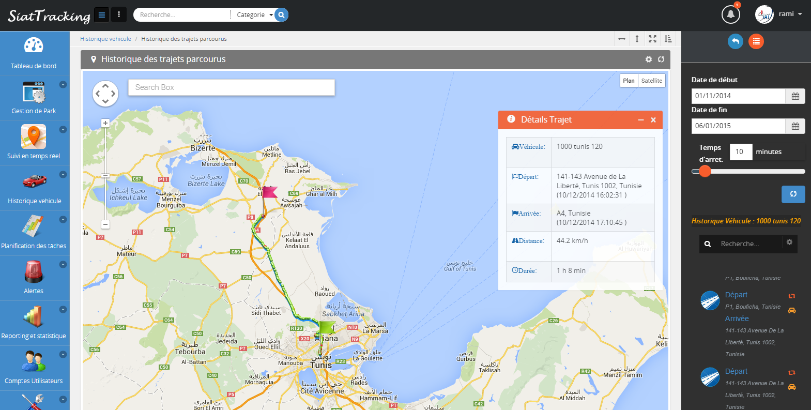
Task: Expand Comptes Utilisateurs chevron
Action: [63, 354]
